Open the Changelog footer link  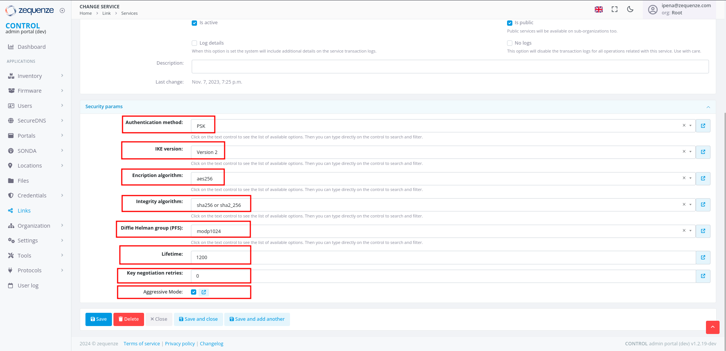(x=211, y=344)
